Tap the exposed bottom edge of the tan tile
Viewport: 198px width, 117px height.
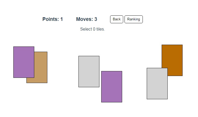(37, 80)
